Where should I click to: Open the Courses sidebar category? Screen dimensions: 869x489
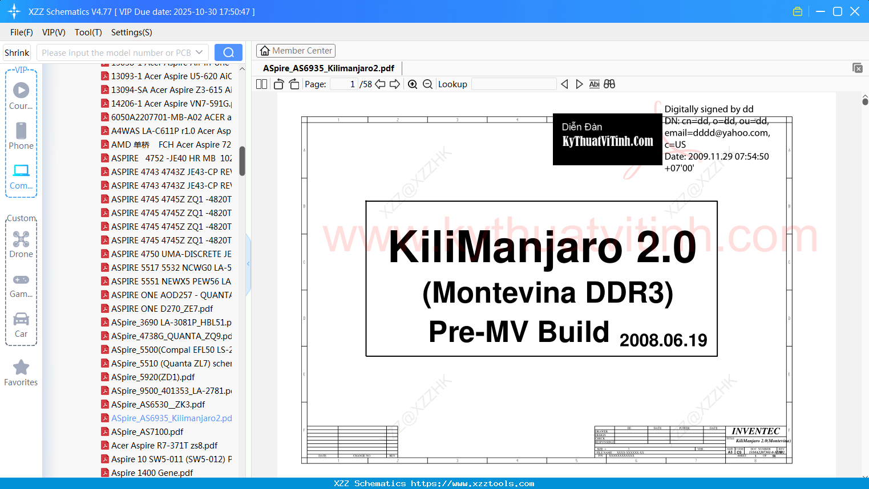tap(21, 96)
